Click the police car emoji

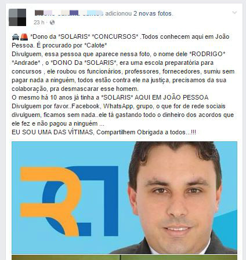[16, 36]
